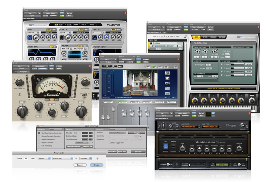
Task: Toggle the Smack! HPF on/off switch
Action: point(84,94)
